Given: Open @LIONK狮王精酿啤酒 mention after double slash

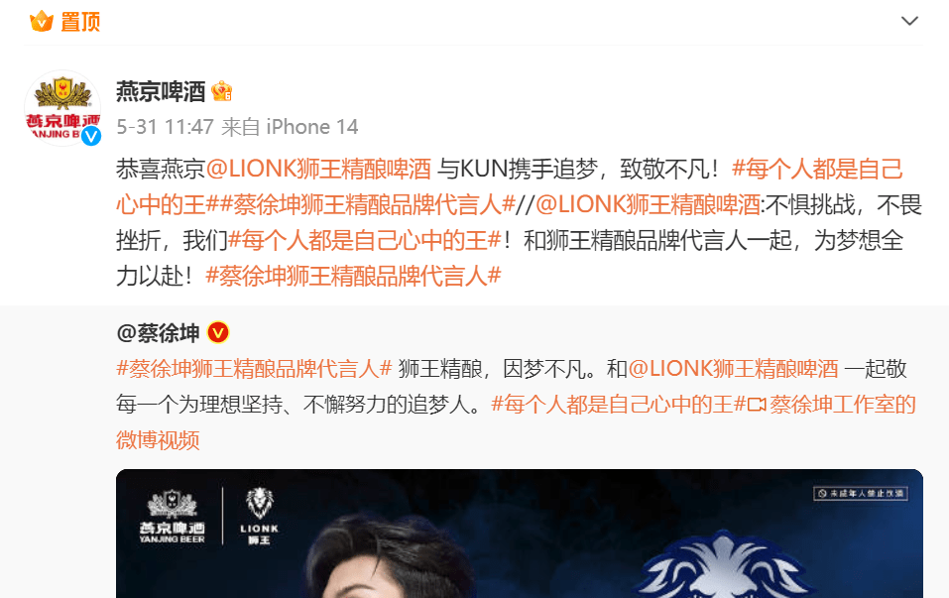Looking at the screenshot, I should (x=648, y=204).
